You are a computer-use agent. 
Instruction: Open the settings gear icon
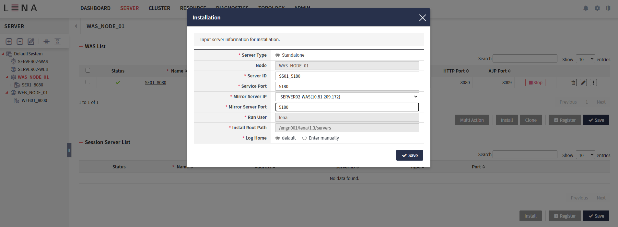click(x=597, y=8)
